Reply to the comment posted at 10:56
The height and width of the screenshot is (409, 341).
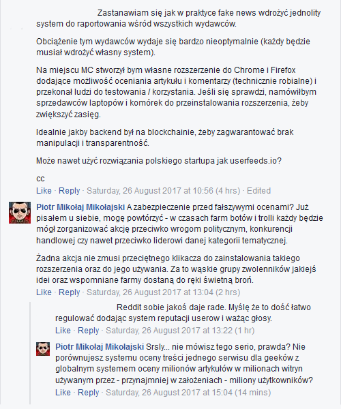69,191
